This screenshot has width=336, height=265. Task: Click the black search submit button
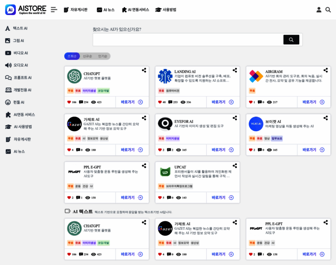291,40
